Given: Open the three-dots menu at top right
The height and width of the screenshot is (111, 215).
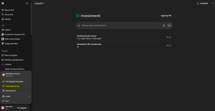Looking at the screenshot, I should coord(212,3).
